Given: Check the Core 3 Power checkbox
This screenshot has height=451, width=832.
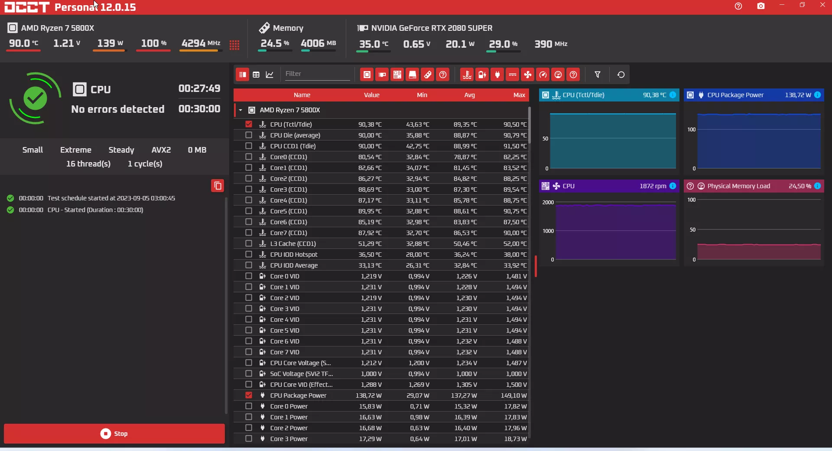Looking at the screenshot, I should point(249,438).
